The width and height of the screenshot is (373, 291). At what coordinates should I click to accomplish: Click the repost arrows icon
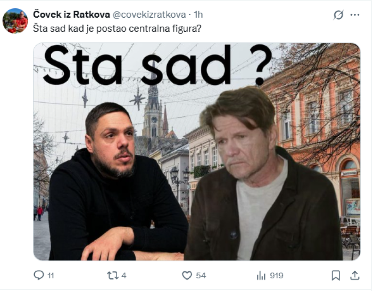point(113,276)
